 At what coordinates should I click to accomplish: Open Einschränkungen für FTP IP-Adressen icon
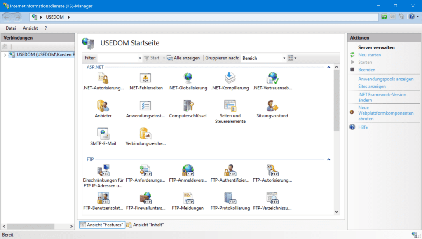tap(103, 170)
